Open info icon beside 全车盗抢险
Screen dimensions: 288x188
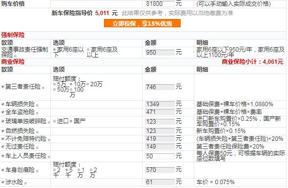click(x=37, y=113)
